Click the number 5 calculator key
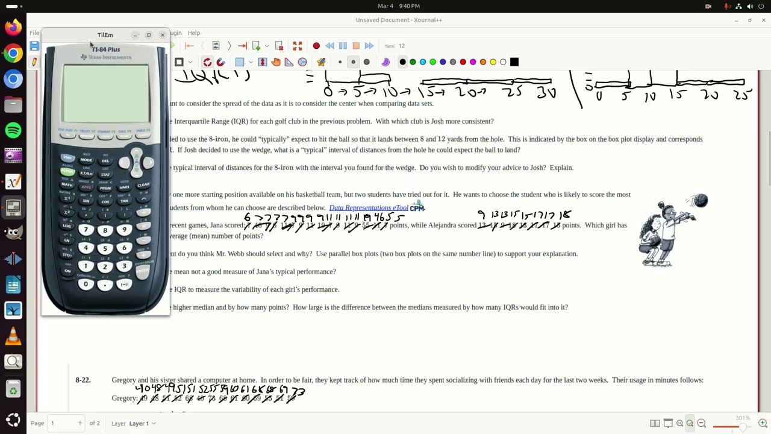The height and width of the screenshot is (434, 771). tap(105, 249)
